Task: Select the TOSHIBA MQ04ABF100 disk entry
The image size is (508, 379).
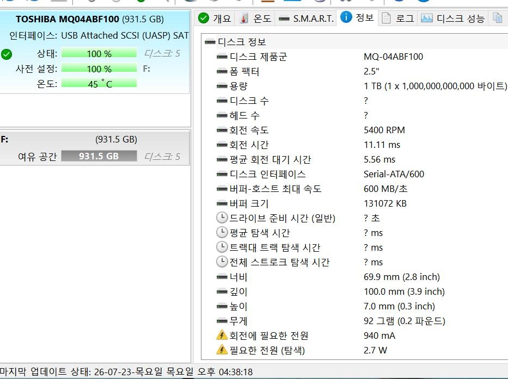Action: point(95,52)
